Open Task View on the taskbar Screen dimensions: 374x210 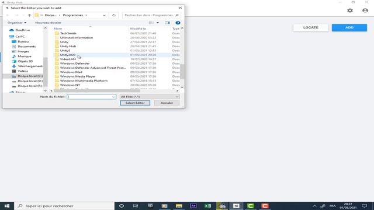[136, 206]
